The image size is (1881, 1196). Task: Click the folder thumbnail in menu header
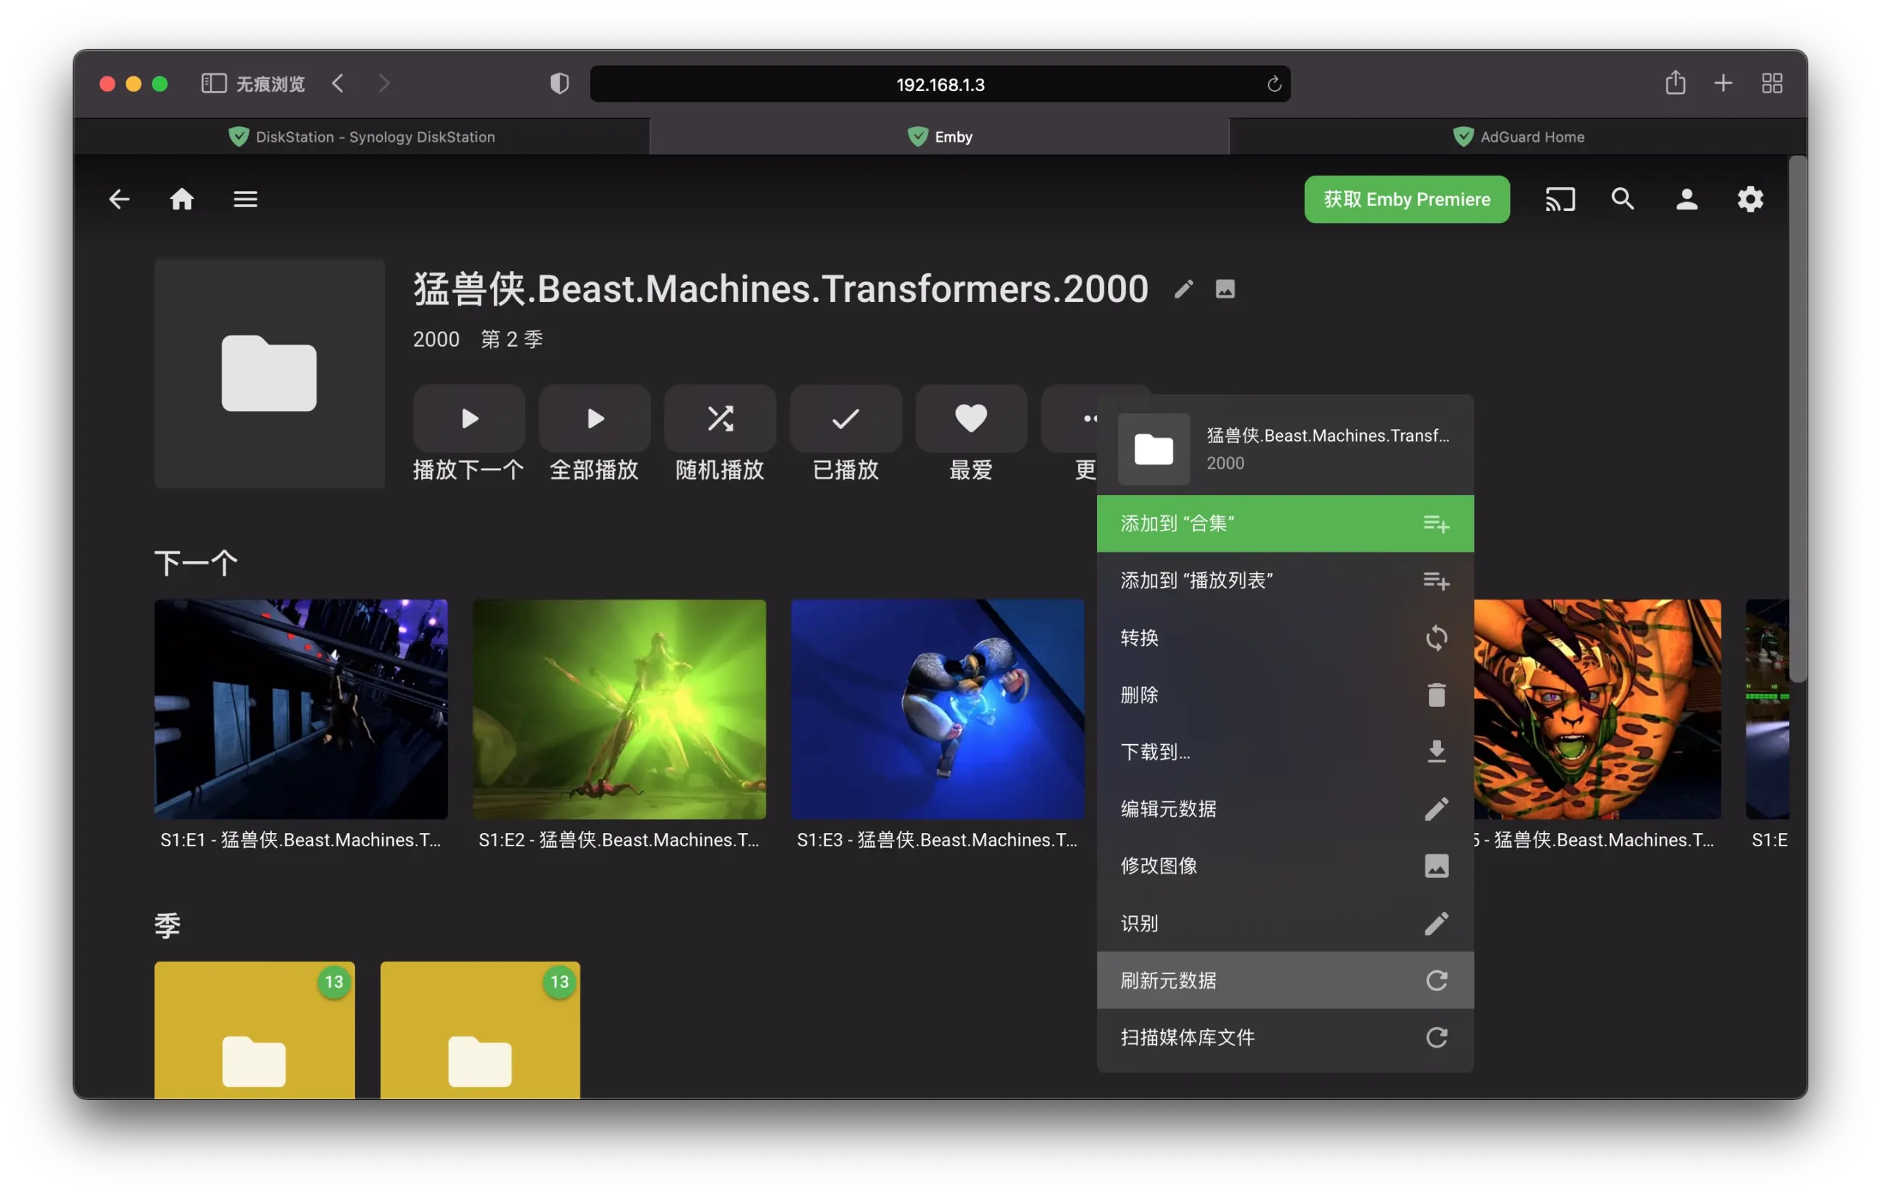[x=1154, y=449]
